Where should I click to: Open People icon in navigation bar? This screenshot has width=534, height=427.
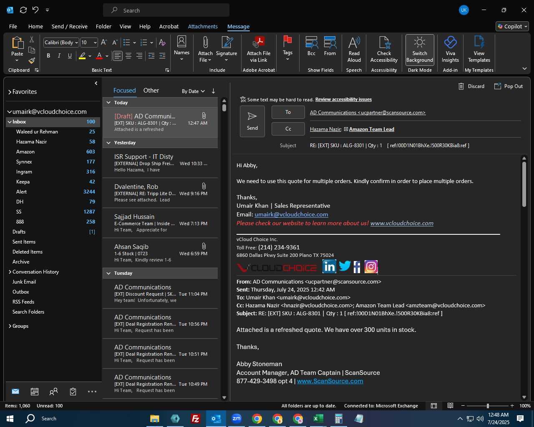pos(54,392)
